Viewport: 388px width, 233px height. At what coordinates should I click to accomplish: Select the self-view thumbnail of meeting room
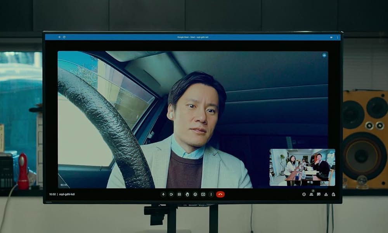(x=302, y=167)
